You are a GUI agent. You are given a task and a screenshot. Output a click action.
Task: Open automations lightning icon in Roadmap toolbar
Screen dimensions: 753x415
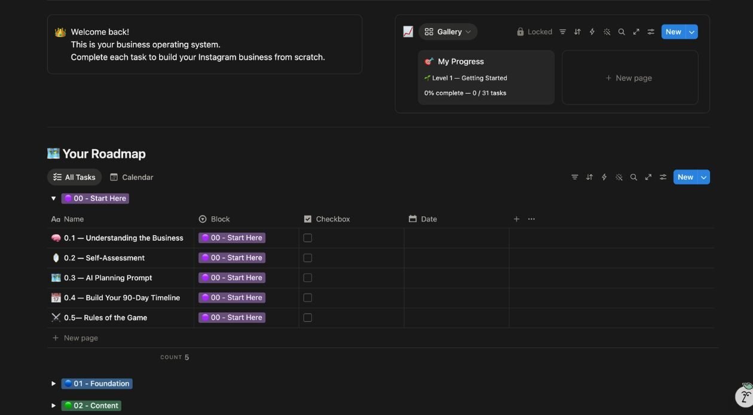(x=604, y=177)
